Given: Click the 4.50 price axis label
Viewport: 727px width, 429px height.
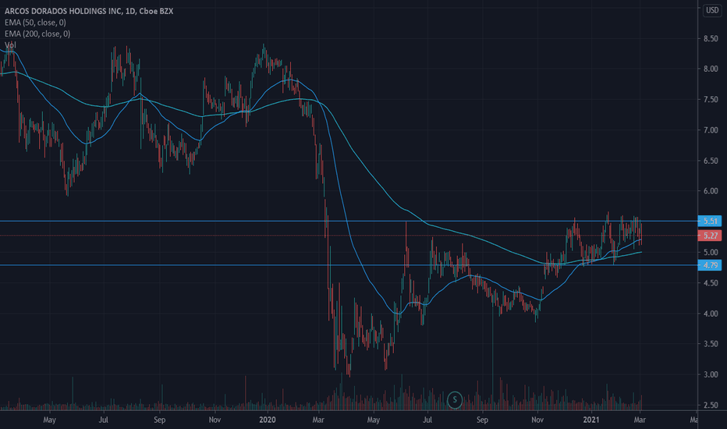Looking at the screenshot, I should (x=711, y=283).
